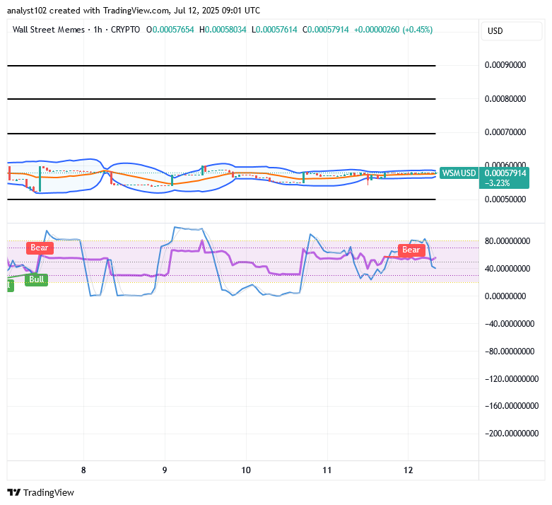Click the 80.00000000 oscillator axis label
This screenshot has height=505, width=552.
click(507, 241)
